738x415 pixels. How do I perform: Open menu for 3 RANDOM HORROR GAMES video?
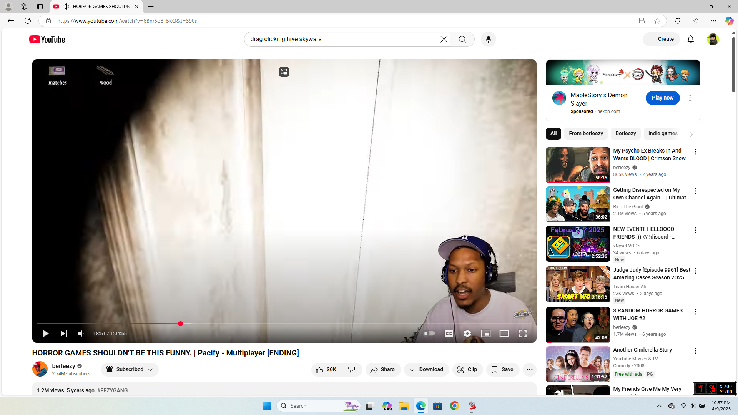695,312
